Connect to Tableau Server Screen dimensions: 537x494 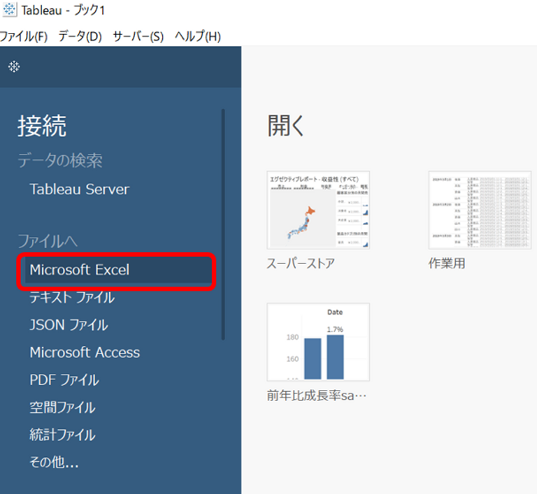click(80, 189)
